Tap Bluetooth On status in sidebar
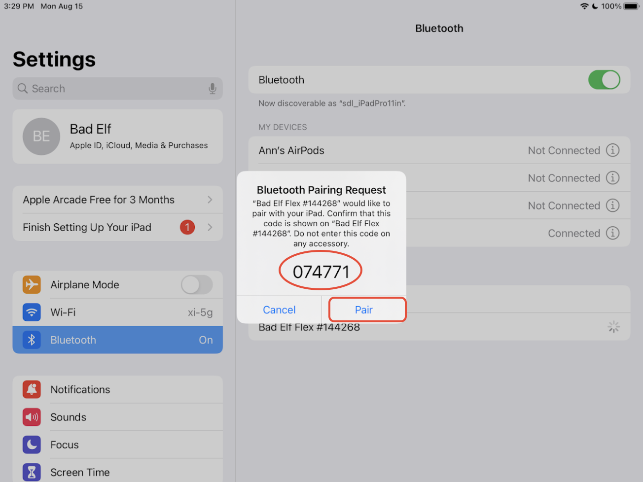The image size is (643, 482). tap(206, 340)
